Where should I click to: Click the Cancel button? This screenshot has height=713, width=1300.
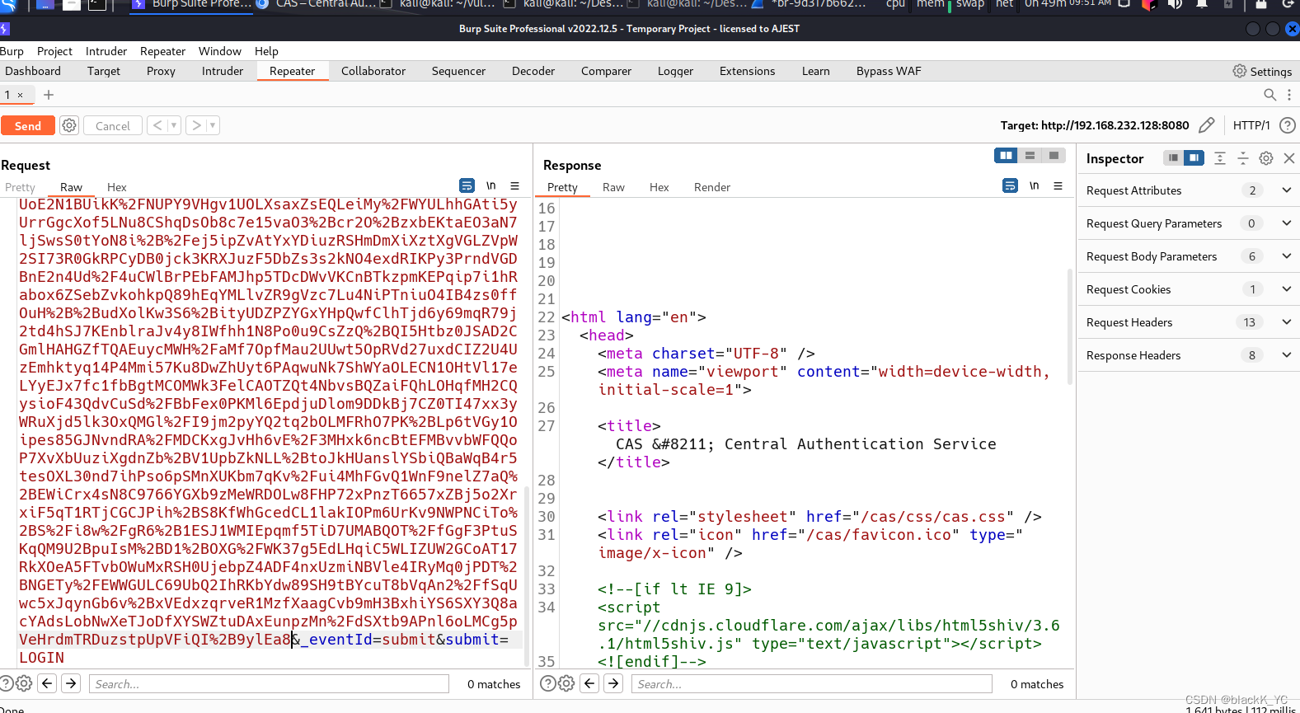coord(113,125)
